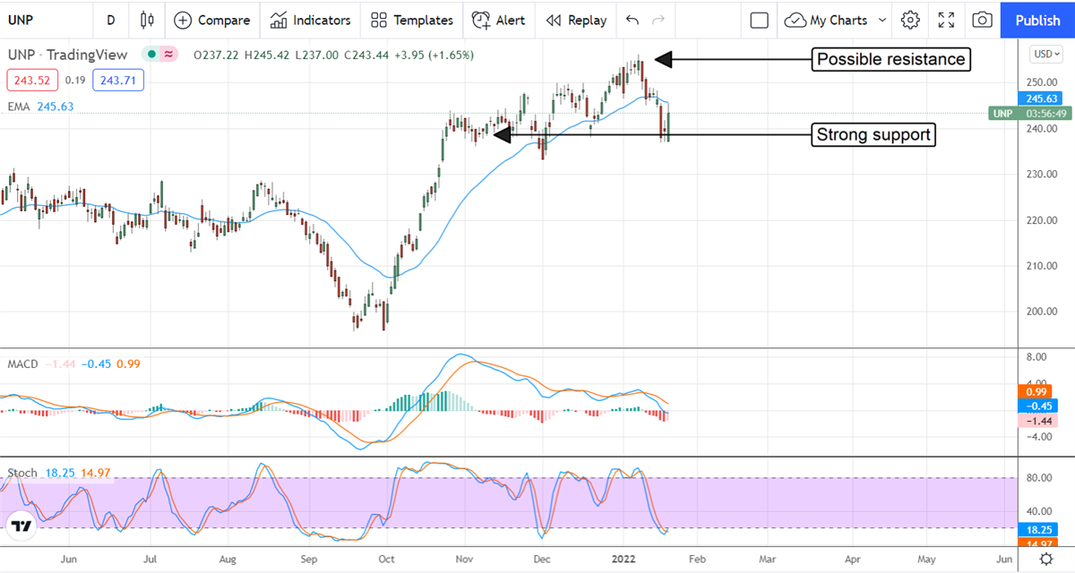Create an Alert with the clock icon
Screen dimensions: 1075x573
coord(498,20)
